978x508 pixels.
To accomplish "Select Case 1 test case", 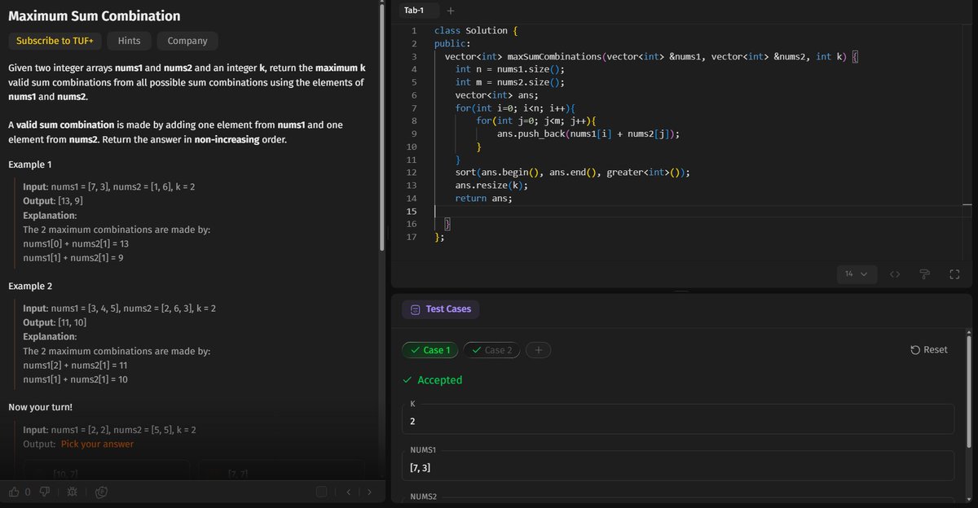I will pos(430,350).
